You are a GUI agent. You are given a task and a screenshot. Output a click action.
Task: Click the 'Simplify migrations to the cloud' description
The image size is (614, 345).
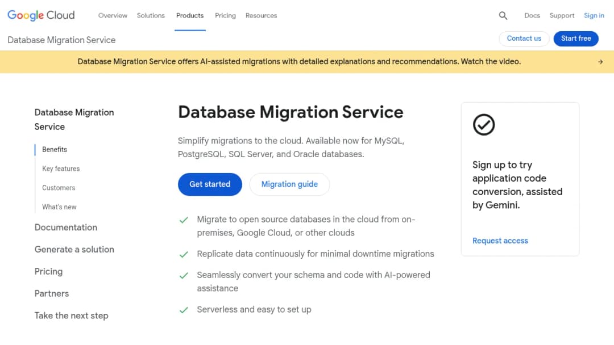coord(291,148)
